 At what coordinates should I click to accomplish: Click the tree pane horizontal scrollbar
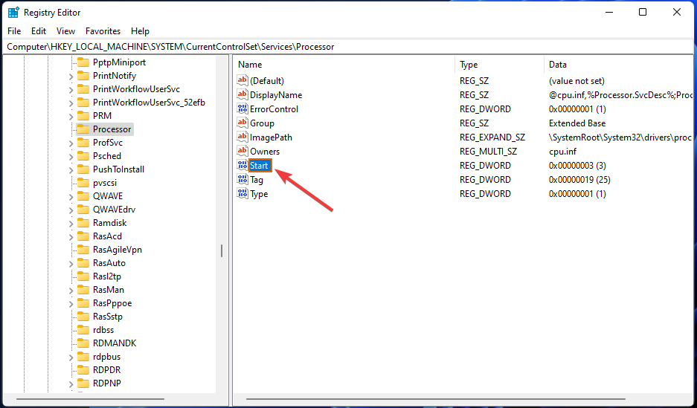[x=91, y=398]
